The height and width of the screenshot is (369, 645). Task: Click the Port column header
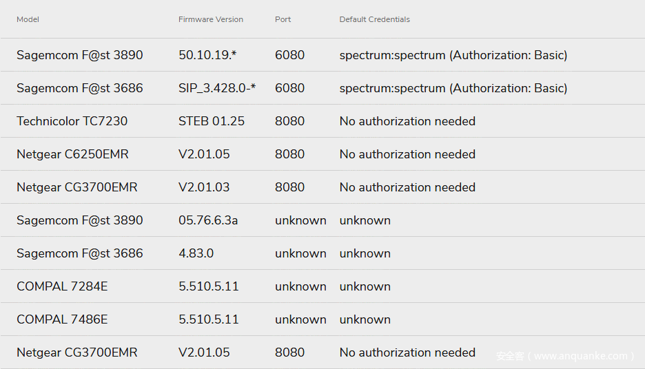283,19
